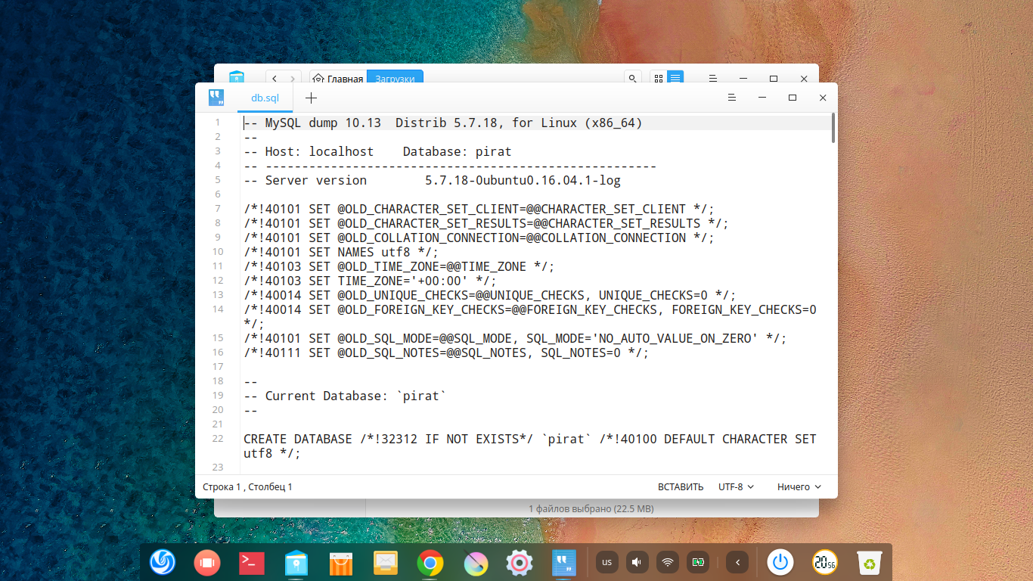The width and height of the screenshot is (1033, 581).
Task: Open the text editor hamburger menu
Action: 732,98
